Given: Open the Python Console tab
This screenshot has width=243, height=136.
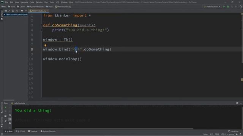Looking at the screenshot, I should (48, 131).
